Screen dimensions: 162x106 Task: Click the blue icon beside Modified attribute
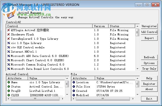(x=74, y=95)
